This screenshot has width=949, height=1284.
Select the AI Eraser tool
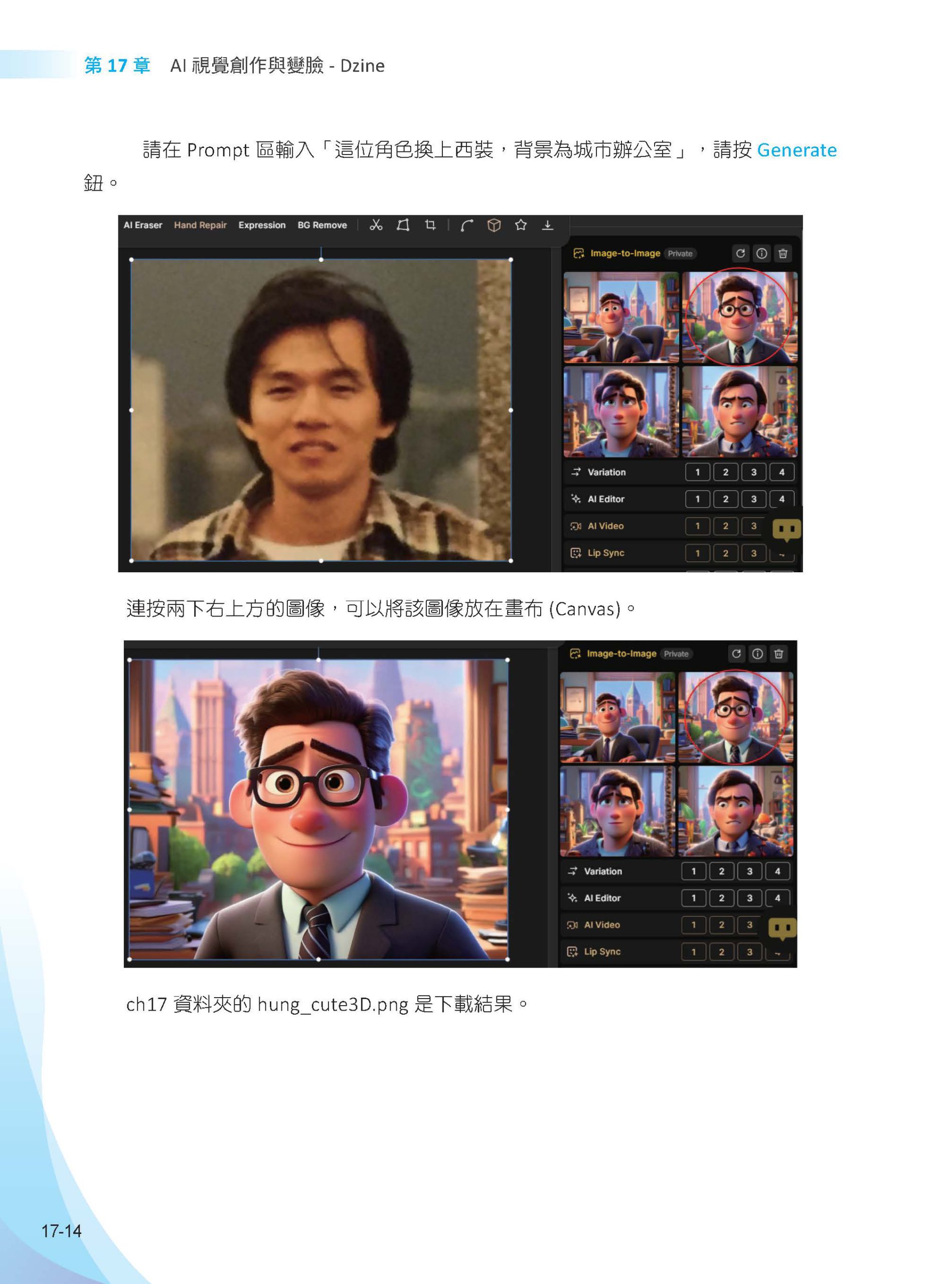click(x=142, y=225)
